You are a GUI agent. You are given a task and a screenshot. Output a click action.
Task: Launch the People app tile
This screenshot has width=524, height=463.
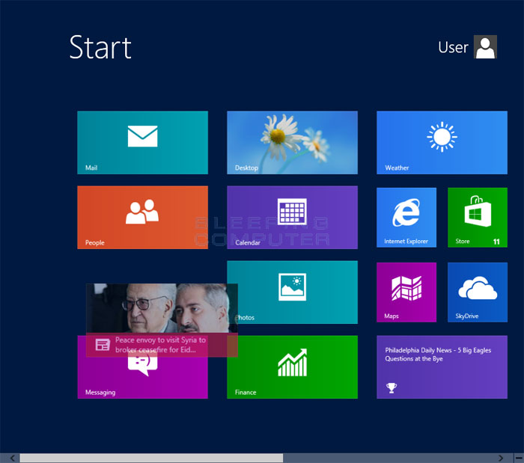click(142, 217)
